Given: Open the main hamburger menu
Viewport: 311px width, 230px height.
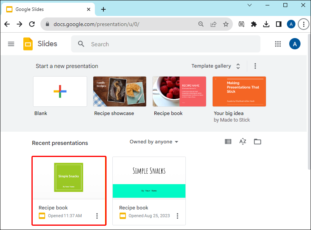Looking at the screenshot, I should 11,44.
